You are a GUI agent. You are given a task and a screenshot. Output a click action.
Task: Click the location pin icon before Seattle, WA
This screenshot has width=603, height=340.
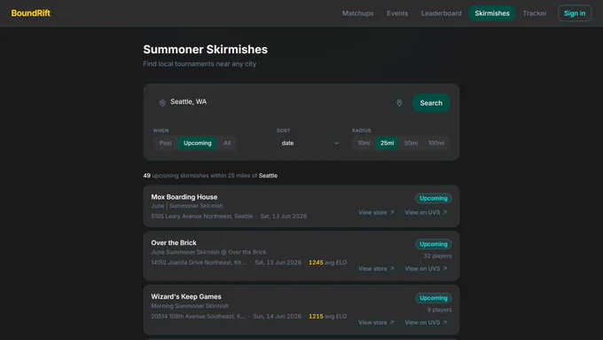pyautogui.click(x=162, y=103)
